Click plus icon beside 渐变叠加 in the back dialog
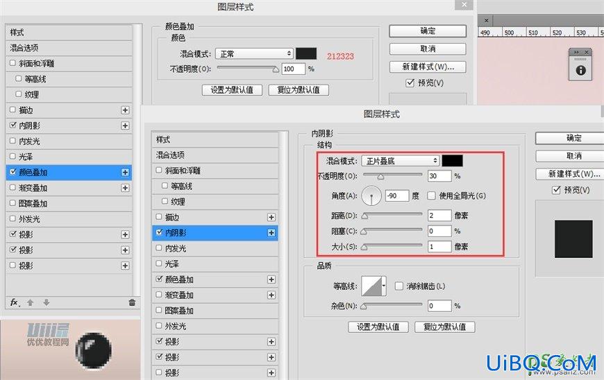The height and width of the screenshot is (380, 604). pos(125,188)
